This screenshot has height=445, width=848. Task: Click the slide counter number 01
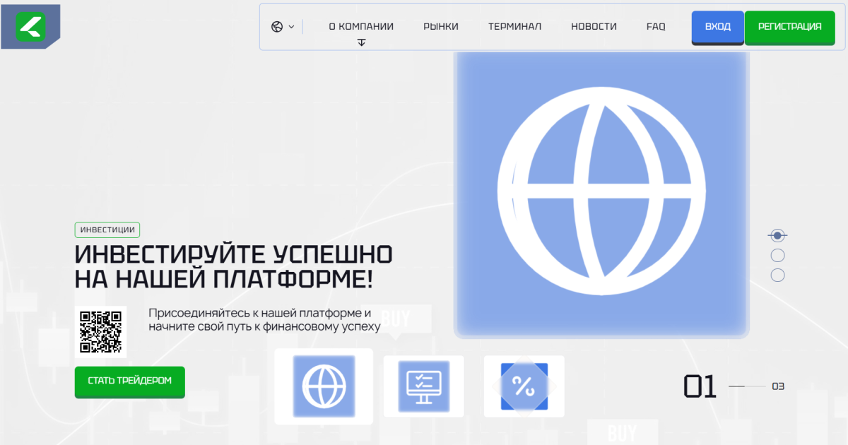pyautogui.click(x=700, y=386)
